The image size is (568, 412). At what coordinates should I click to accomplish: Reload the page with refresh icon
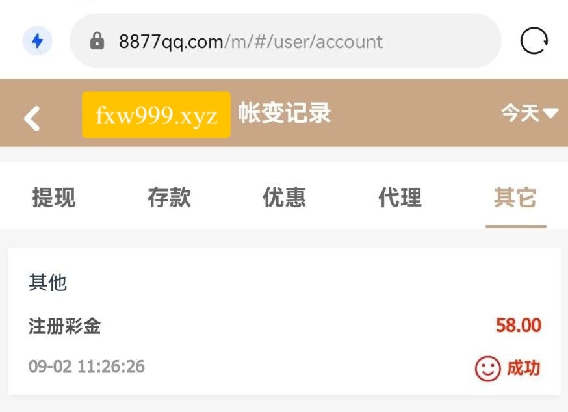(x=534, y=40)
